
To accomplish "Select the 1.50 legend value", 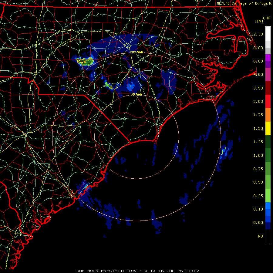I will 258,129.
